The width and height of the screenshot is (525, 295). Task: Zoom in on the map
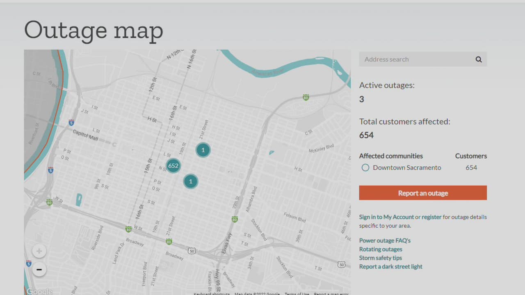point(39,251)
